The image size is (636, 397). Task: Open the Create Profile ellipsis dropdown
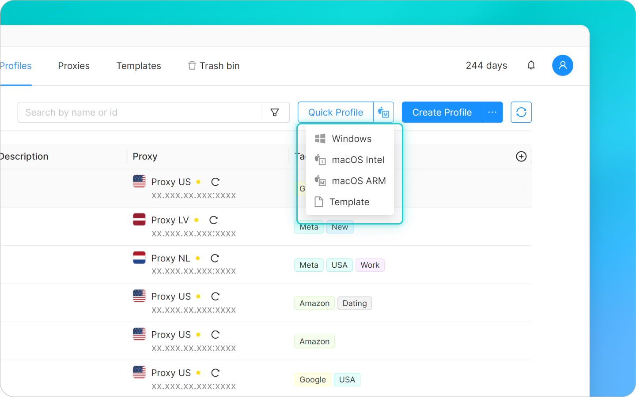[x=492, y=112]
